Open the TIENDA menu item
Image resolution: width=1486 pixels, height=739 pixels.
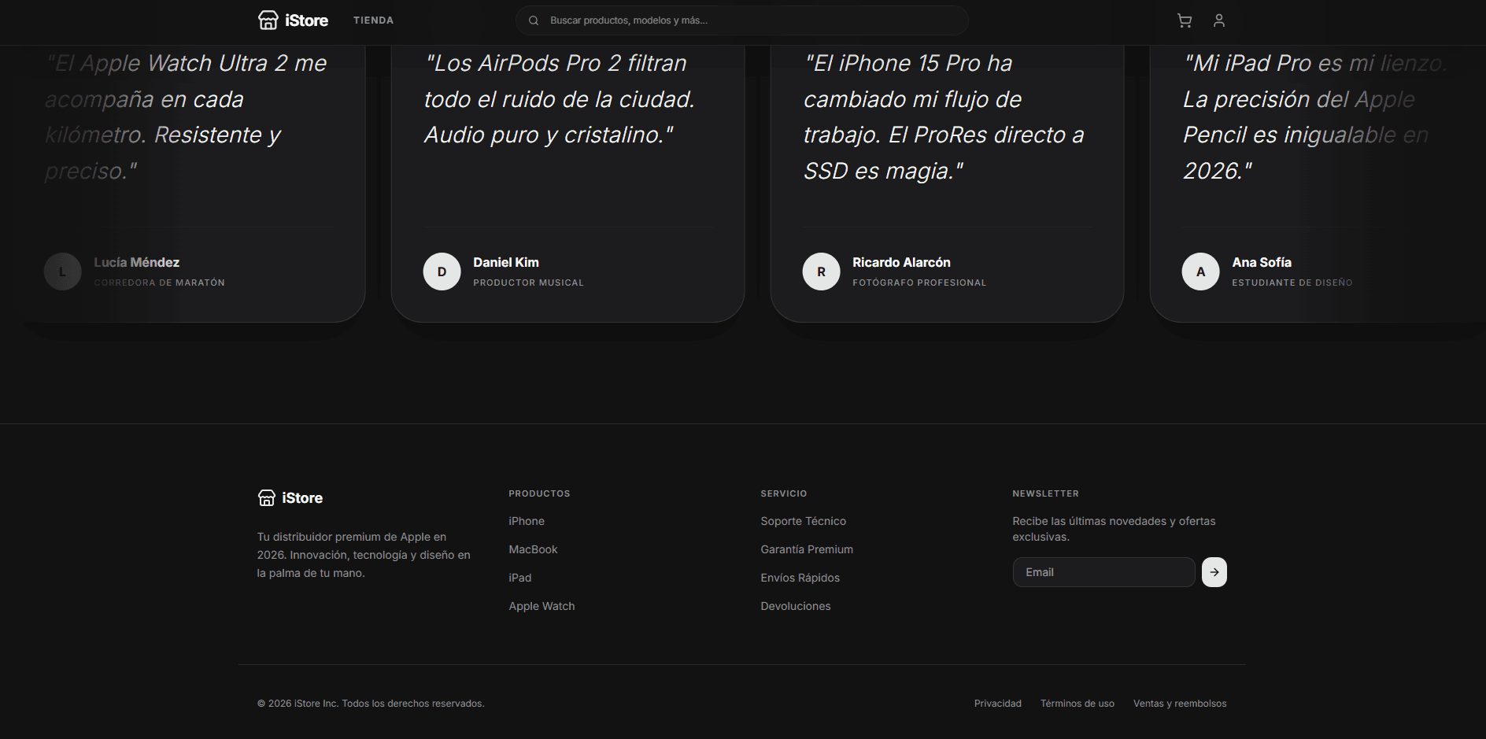[x=373, y=20]
